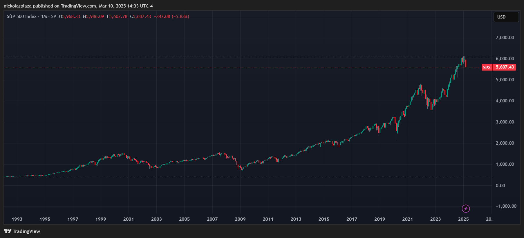Click the 2015 time axis label
This screenshot has height=238, width=524.
(324, 219)
